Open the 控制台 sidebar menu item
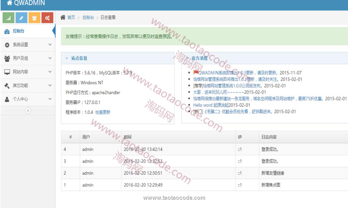 tap(18, 31)
